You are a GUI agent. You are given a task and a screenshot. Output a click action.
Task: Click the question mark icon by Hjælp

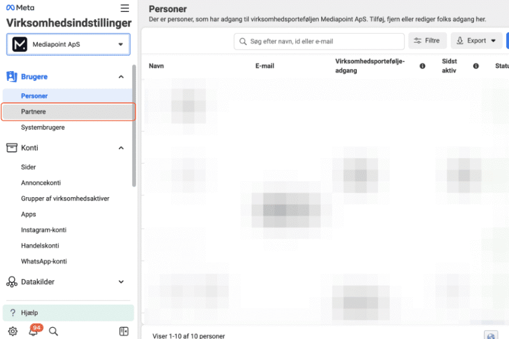[12, 312]
